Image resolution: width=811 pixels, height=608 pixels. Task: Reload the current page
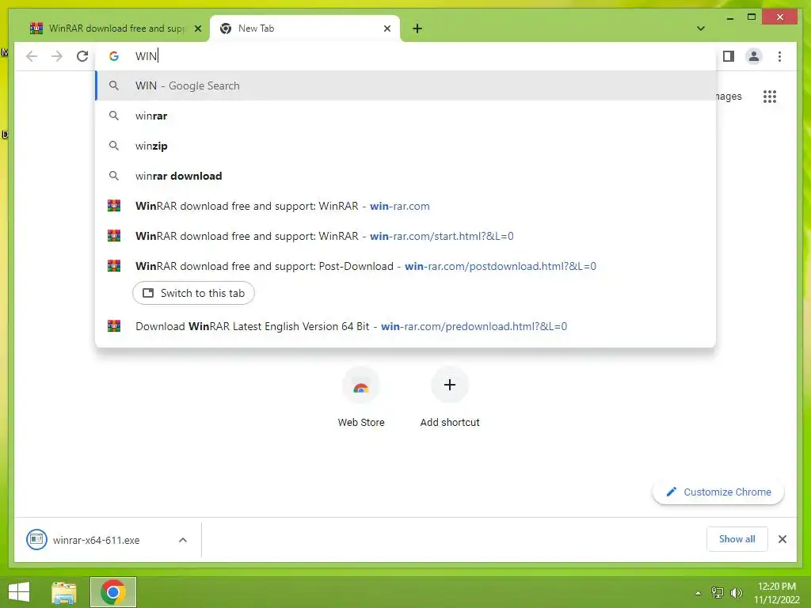82,56
